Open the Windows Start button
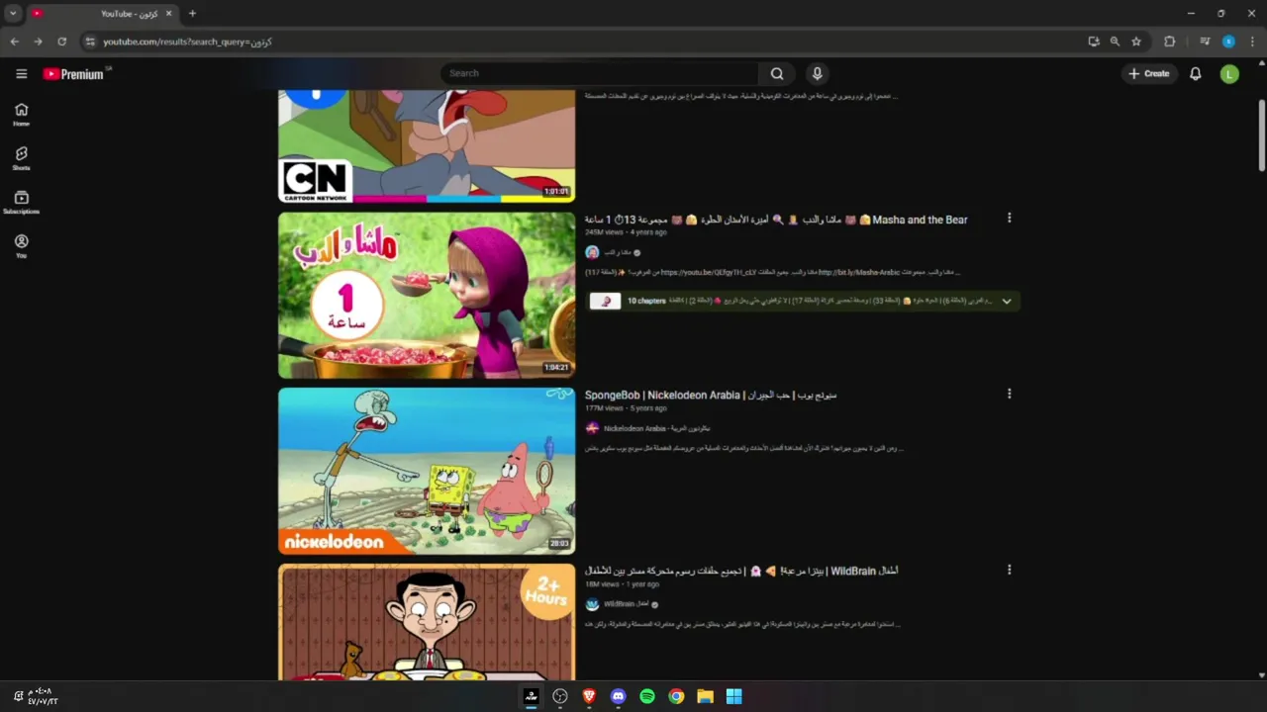 [x=733, y=696]
